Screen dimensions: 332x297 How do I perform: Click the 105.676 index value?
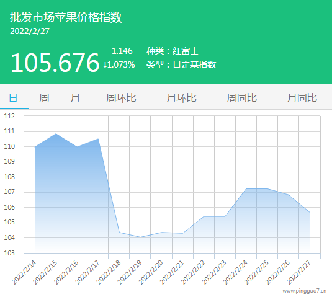[x=55, y=63]
